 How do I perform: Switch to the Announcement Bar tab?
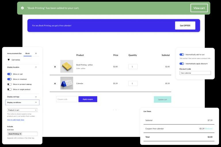pos(14,54)
